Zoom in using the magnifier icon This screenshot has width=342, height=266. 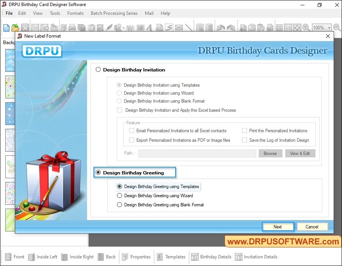(306, 27)
